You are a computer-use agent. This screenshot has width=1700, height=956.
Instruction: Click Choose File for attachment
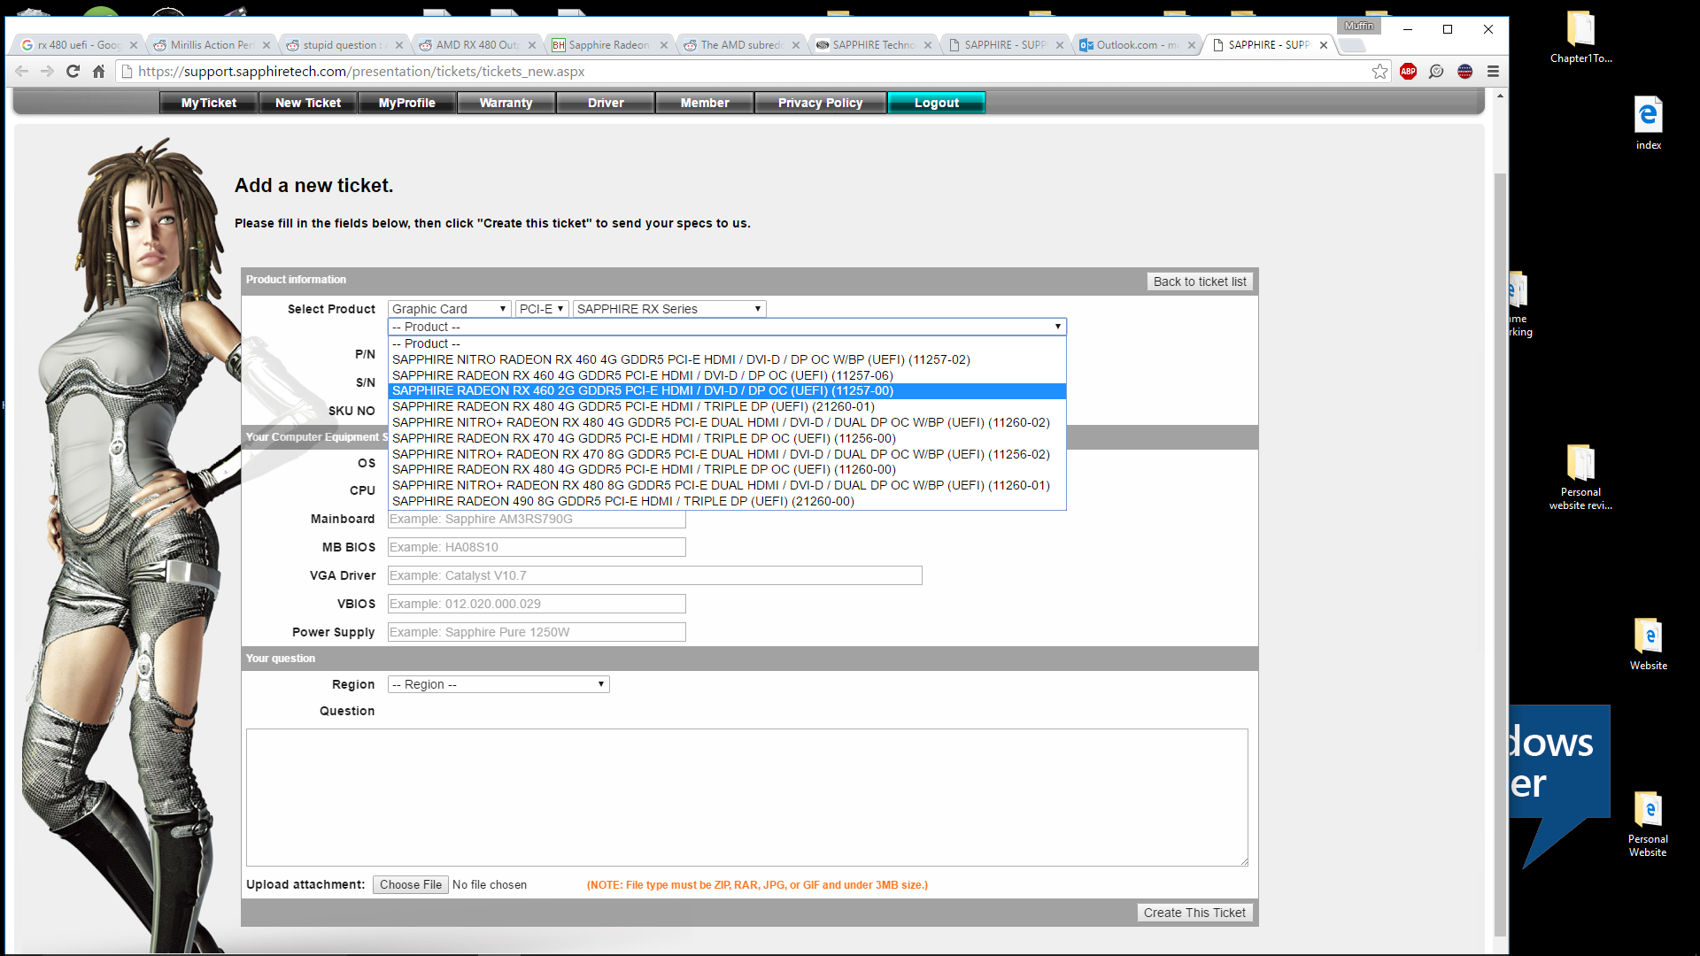coord(411,884)
